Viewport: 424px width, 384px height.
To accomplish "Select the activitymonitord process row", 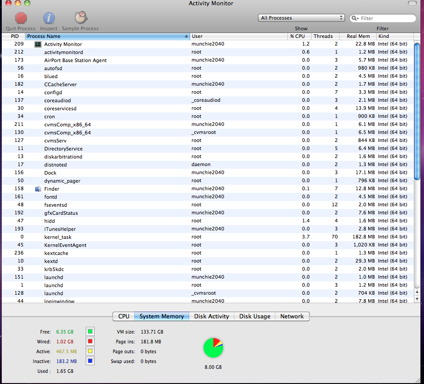I will click(208, 52).
